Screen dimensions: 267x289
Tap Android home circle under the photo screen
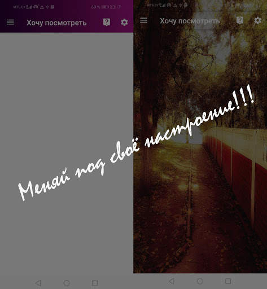point(200,281)
